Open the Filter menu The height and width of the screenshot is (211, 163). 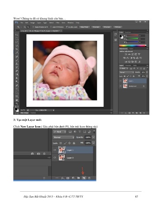(x=58, y=23)
